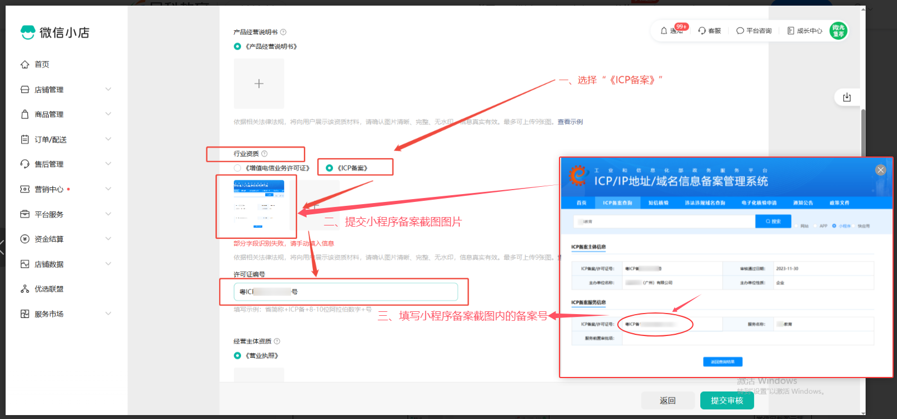Select 快应用 radio in ICP preview

click(x=853, y=226)
